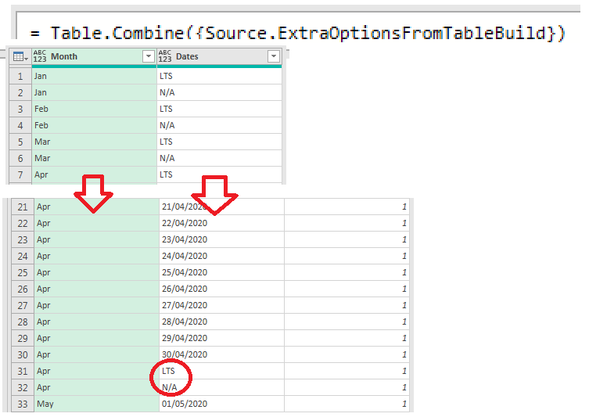
Task: Open the Dates column filter dropdown
Action: pyautogui.click(x=274, y=57)
